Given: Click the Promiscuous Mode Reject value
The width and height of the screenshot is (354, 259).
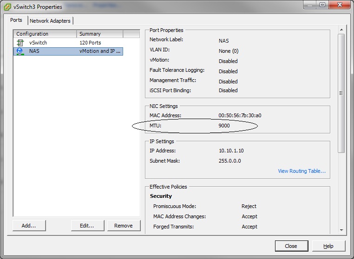Looking at the screenshot, I should [249, 206].
